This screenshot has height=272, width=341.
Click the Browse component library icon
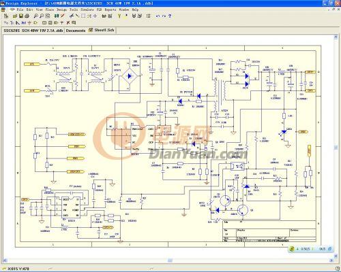(140, 16)
